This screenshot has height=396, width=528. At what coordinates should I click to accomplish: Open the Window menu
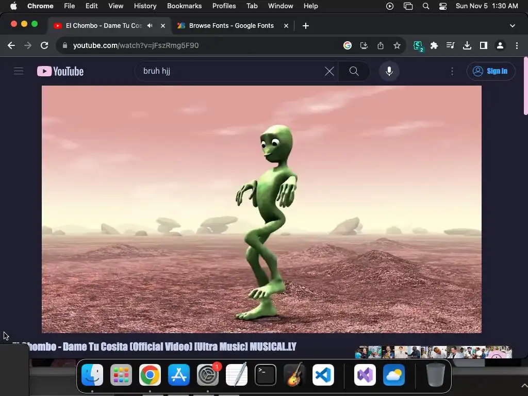pyautogui.click(x=280, y=6)
